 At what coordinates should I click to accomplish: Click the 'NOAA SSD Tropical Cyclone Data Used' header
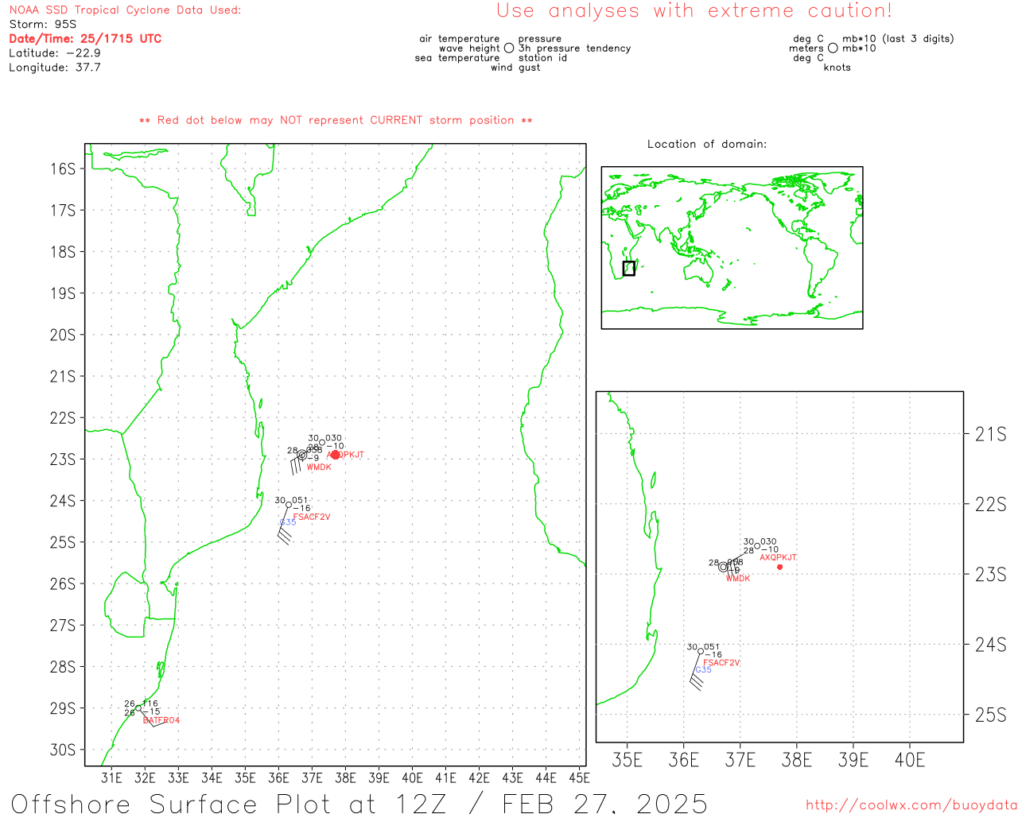tap(125, 10)
